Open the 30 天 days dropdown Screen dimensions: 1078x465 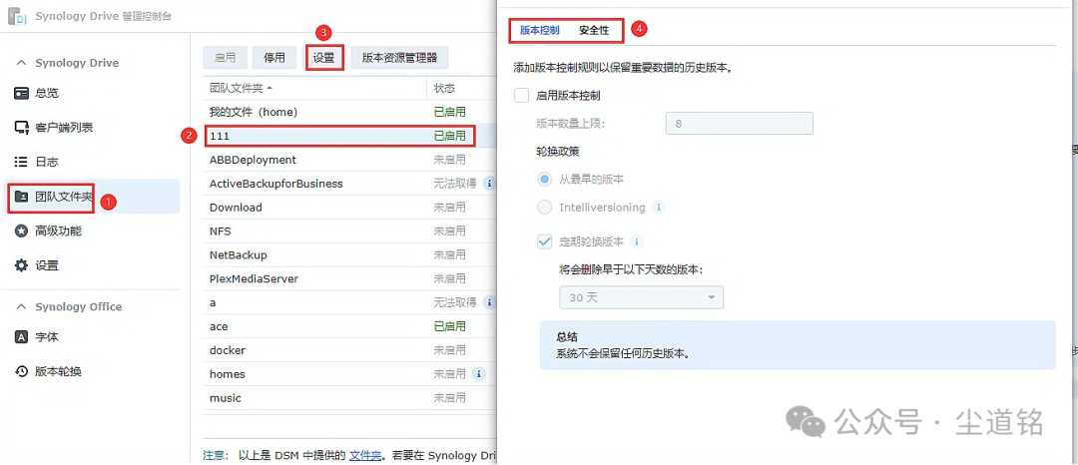coord(640,297)
